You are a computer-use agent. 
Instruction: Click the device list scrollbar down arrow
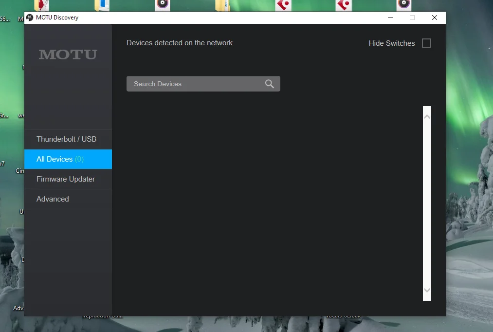(427, 290)
